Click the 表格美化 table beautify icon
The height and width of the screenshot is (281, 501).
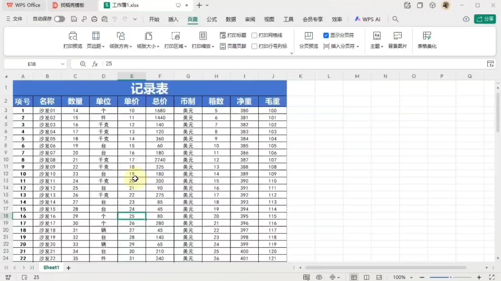tap(428, 39)
